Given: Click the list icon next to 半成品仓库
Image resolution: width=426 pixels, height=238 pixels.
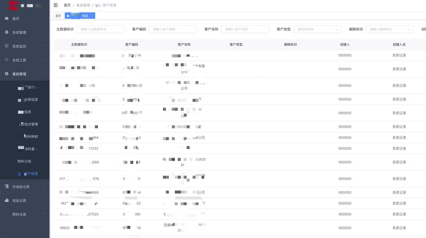Looking at the screenshot, I should (x=6, y=186).
